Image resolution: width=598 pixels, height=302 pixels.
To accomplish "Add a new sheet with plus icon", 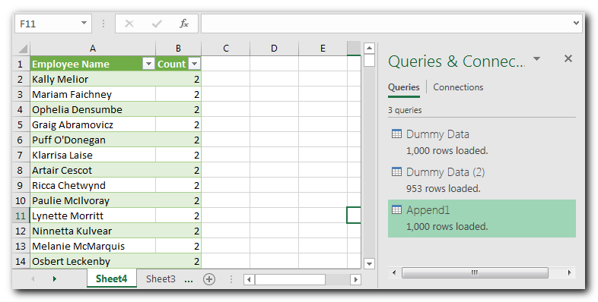I will (x=209, y=279).
